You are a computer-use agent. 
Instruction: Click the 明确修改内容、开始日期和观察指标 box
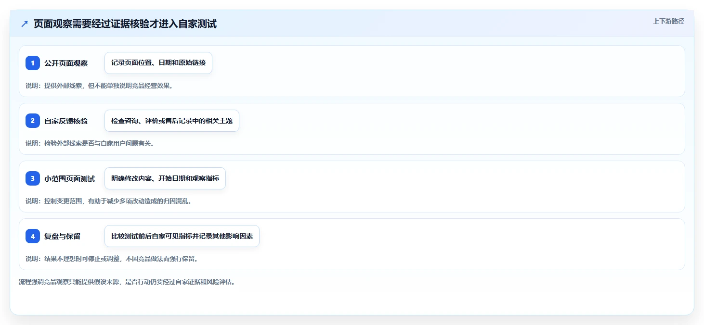(165, 178)
